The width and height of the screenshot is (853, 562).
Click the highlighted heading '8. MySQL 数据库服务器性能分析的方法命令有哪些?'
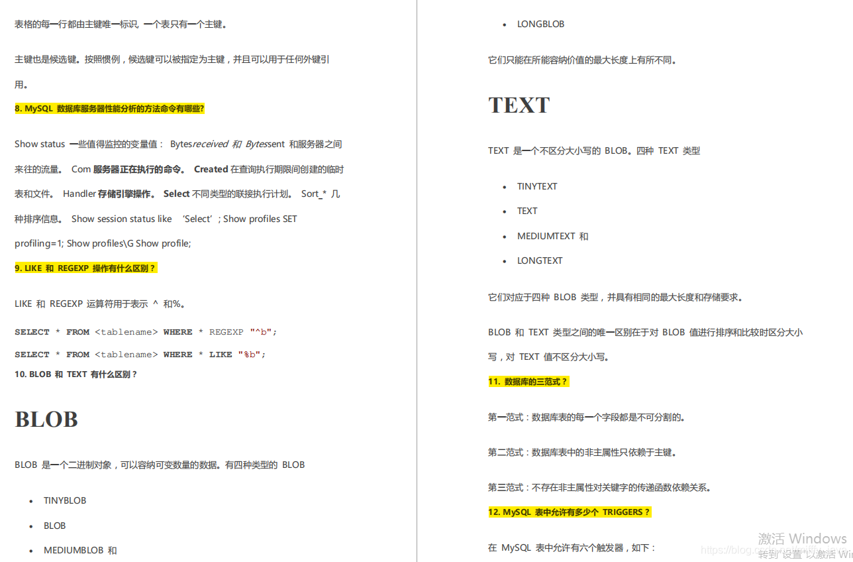pos(109,109)
